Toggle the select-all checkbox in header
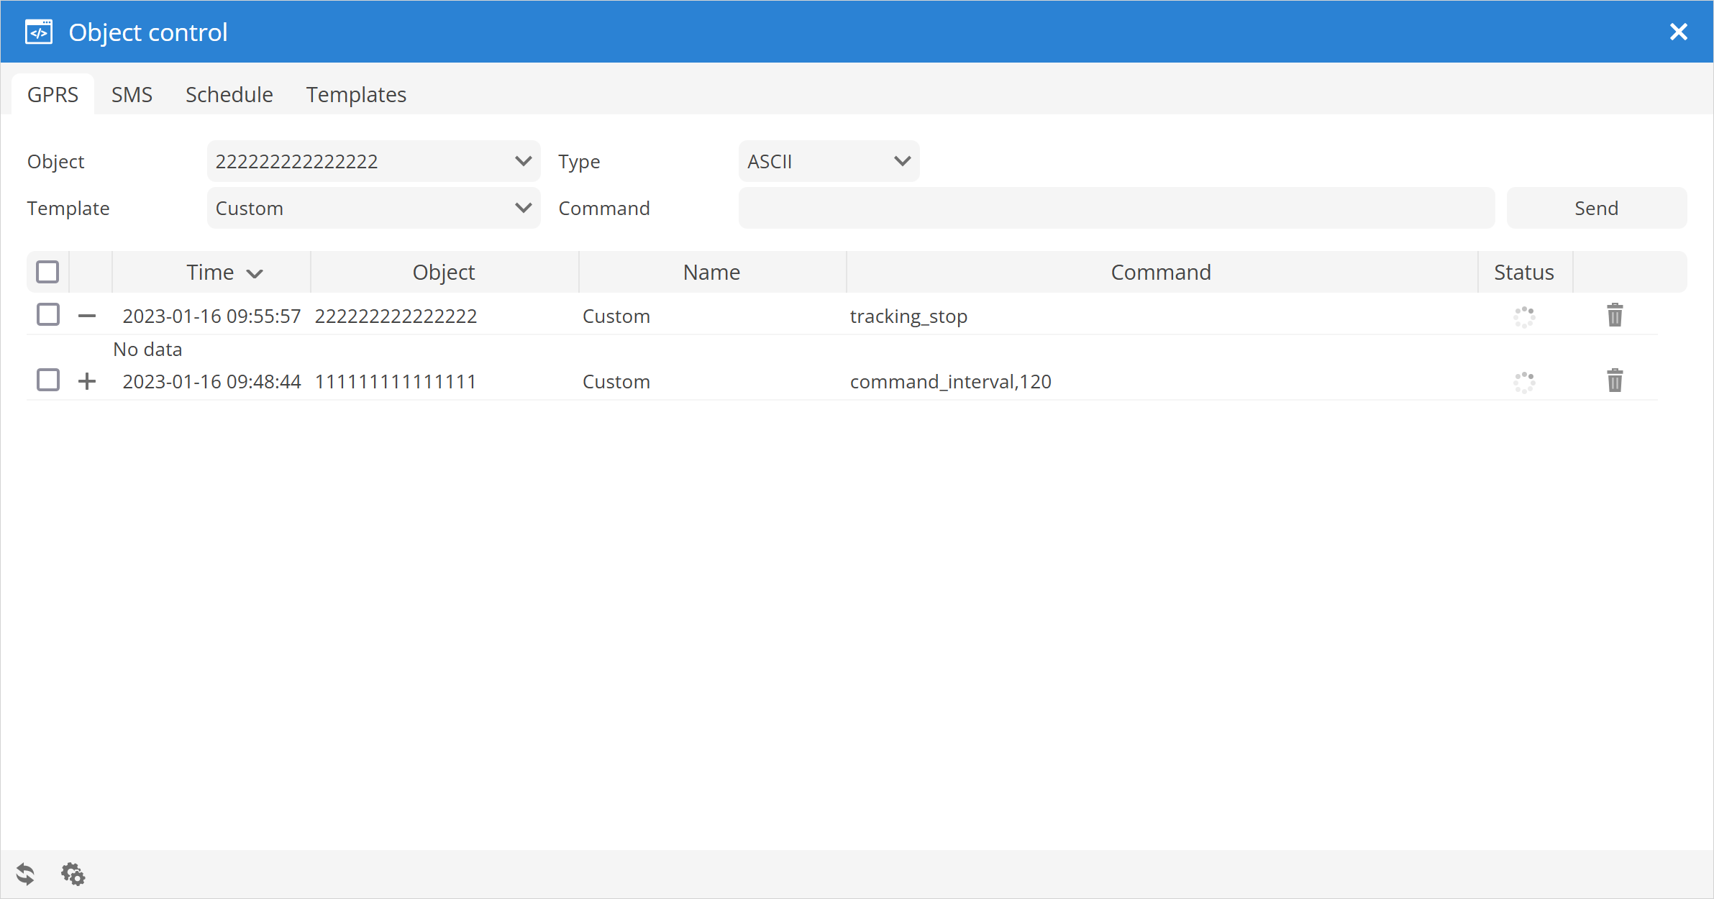Image resolution: width=1714 pixels, height=899 pixels. [47, 272]
